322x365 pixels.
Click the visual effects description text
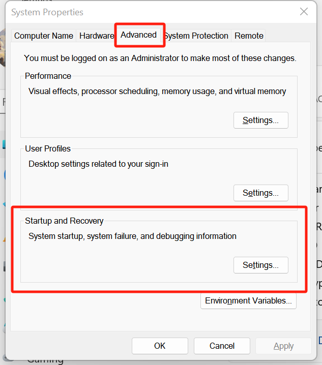coord(157,92)
